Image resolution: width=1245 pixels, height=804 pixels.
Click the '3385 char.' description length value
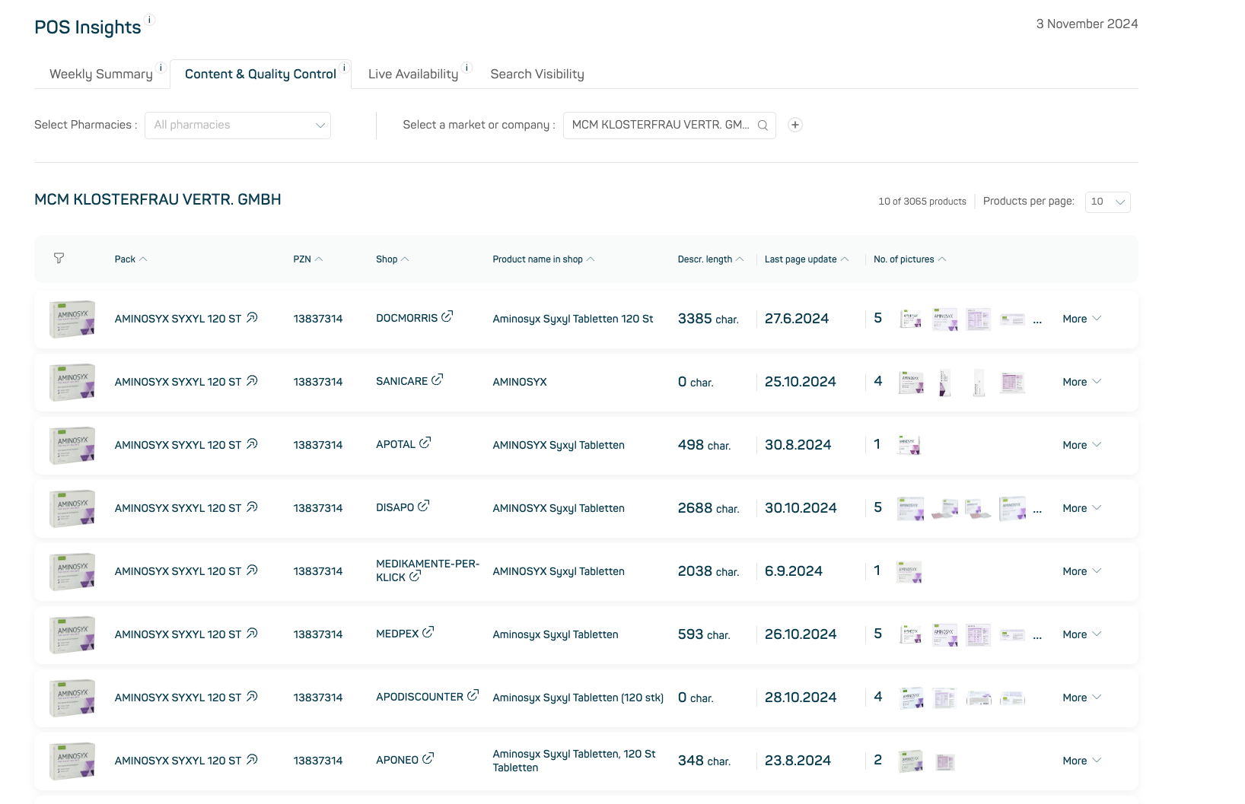pos(708,319)
